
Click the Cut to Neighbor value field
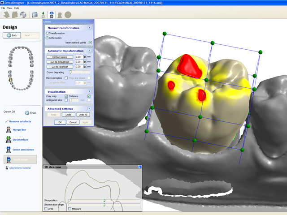pos(79,67)
